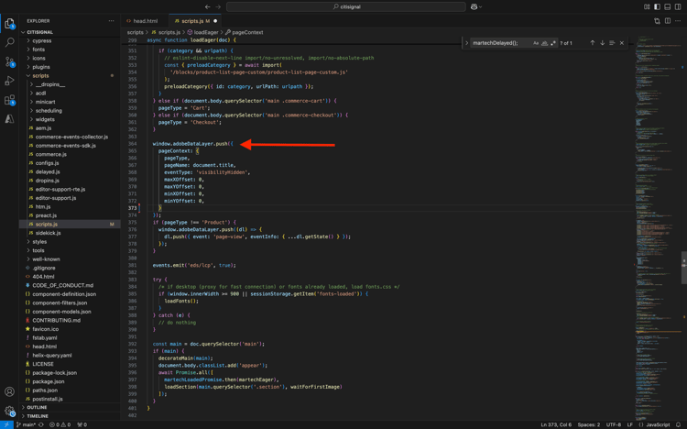Toggle Match Case in find widget

(536, 43)
